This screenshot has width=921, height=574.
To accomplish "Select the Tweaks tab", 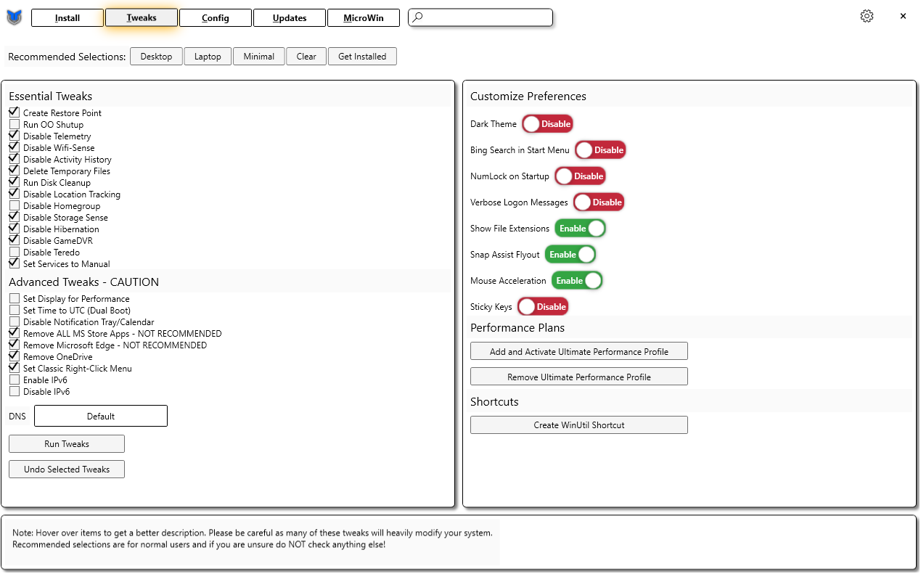I will point(142,17).
